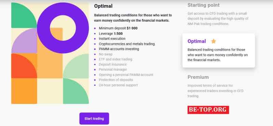
Task: Click the orange star beside Optimal
Action: pyautogui.click(x=214, y=41)
